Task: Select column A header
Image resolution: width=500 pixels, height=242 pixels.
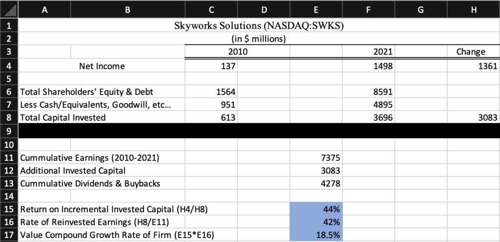Action: click(x=44, y=8)
